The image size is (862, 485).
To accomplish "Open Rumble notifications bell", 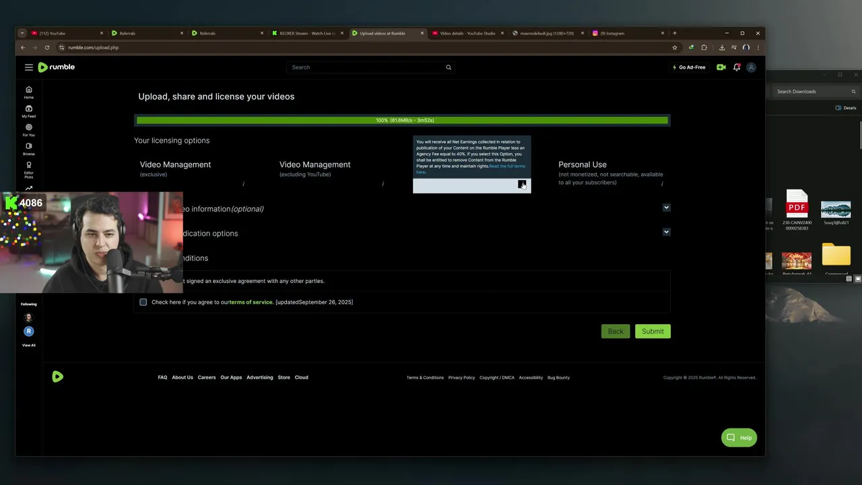I will [737, 67].
